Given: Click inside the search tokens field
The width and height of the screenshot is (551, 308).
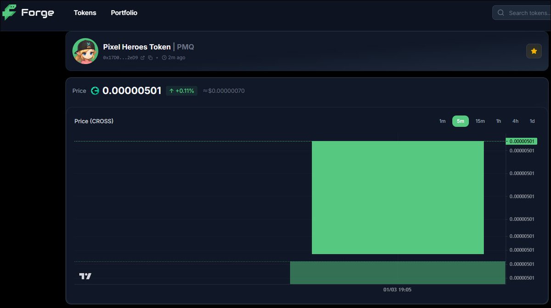Looking at the screenshot, I should [x=523, y=12].
